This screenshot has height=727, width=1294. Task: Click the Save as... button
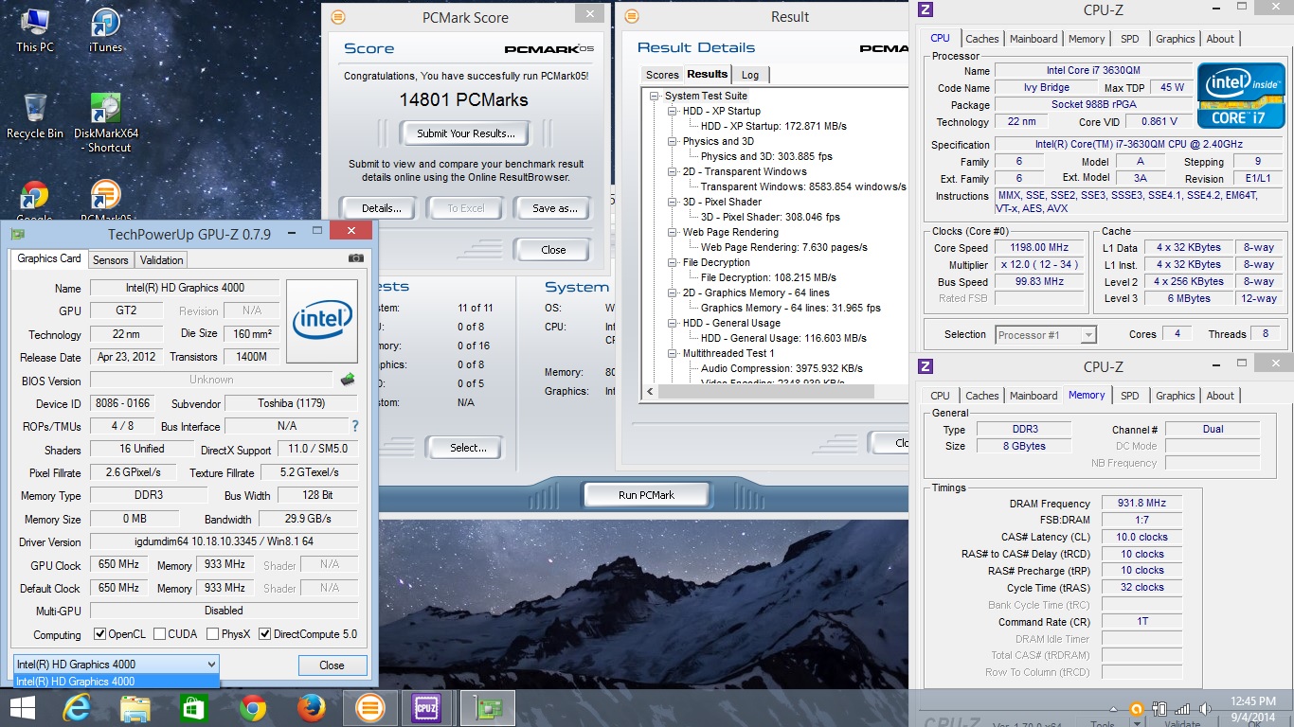tap(555, 208)
